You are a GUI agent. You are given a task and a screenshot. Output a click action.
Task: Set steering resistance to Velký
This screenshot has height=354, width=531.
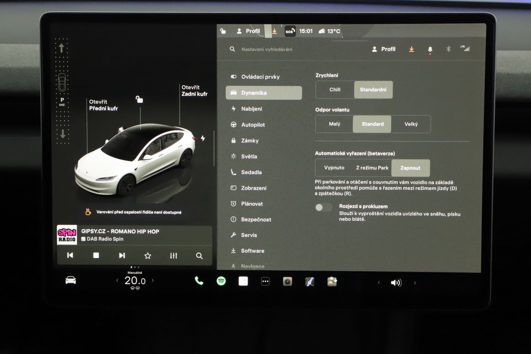411,124
